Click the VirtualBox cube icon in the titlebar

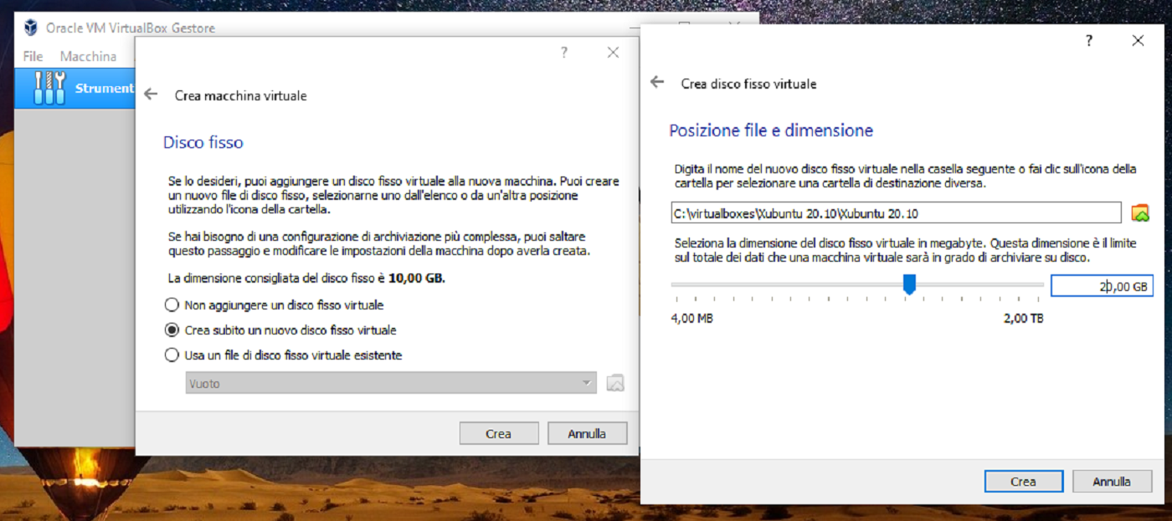(x=32, y=27)
